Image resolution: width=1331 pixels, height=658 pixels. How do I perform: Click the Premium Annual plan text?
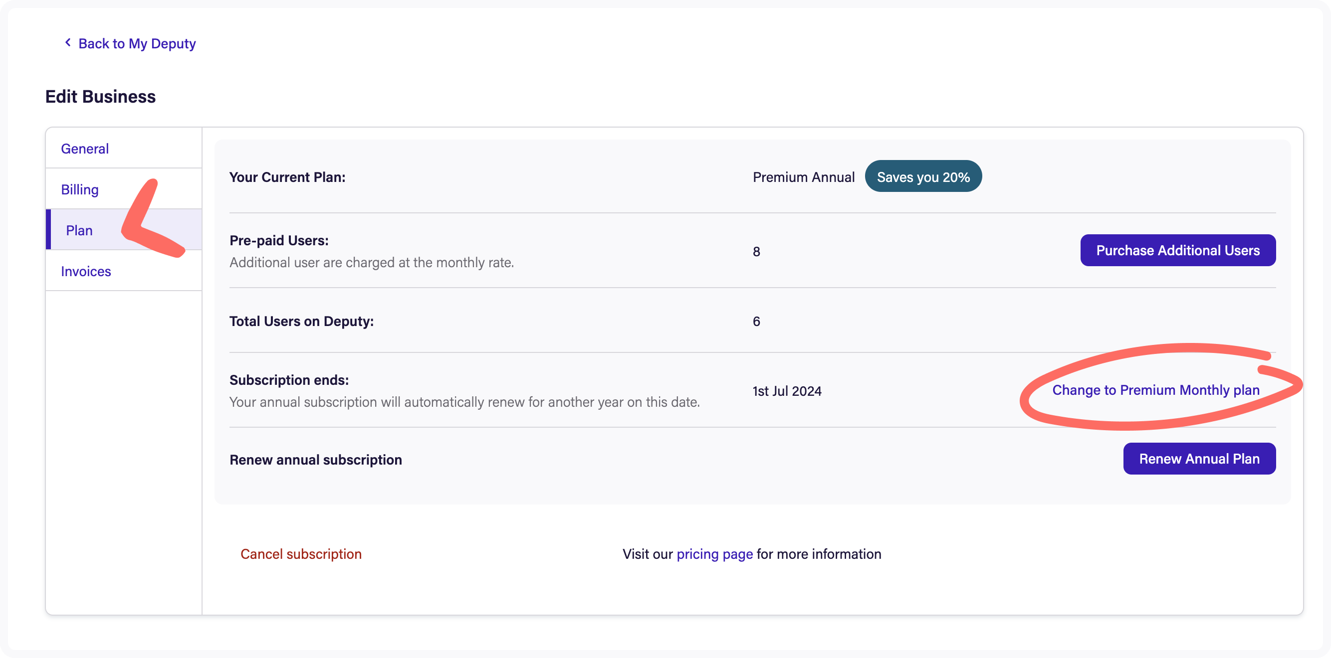coord(804,177)
